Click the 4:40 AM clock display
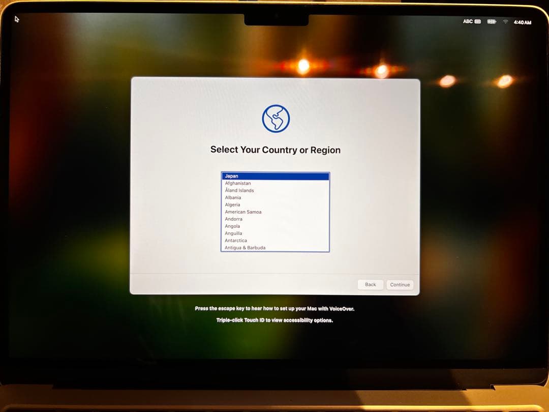The height and width of the screenshot is (412, 549). pos(522,21)
